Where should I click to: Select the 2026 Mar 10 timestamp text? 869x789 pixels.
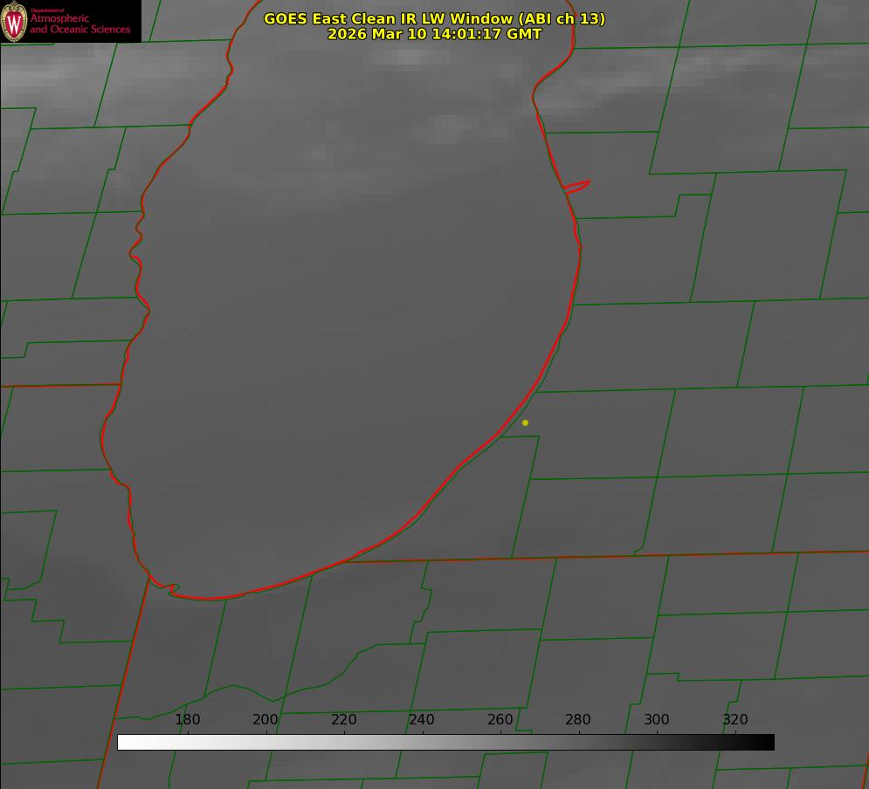[x=434, y=34]
